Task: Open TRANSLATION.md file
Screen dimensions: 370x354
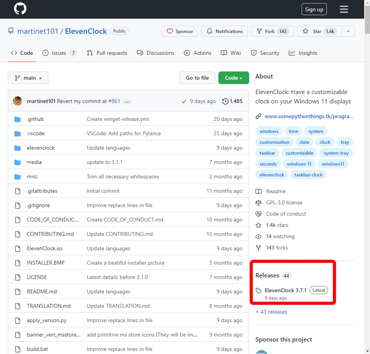Action: (x=49, y=306)
